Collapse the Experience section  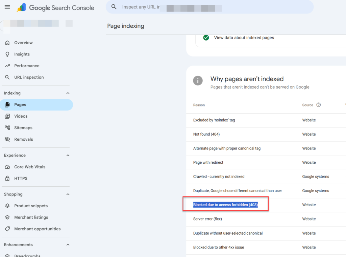68,156
